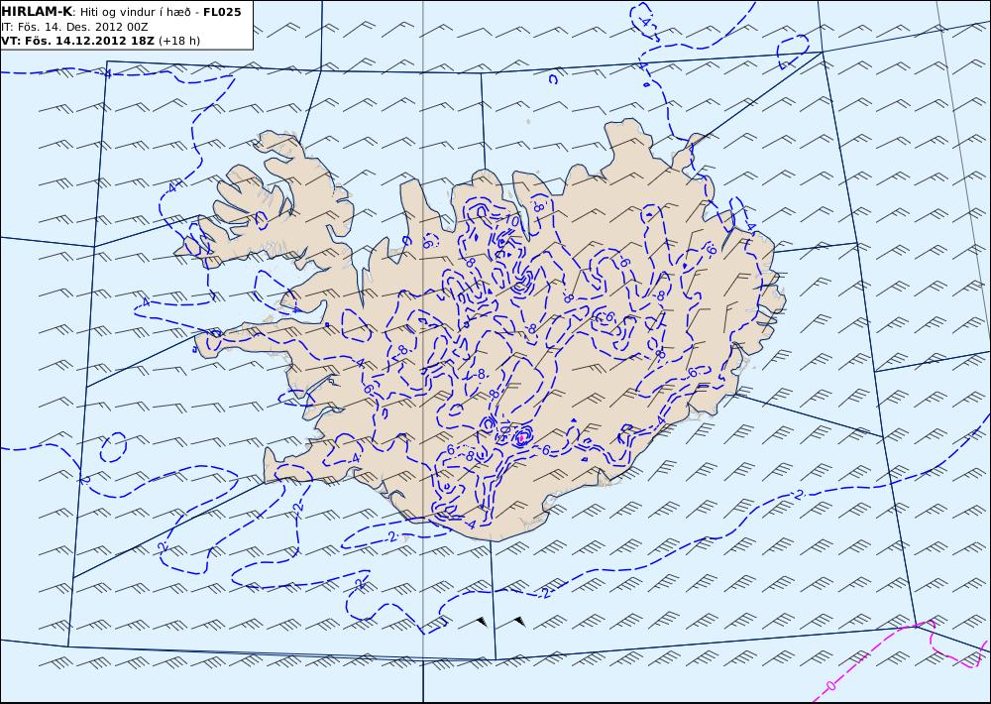Click the "FL025" flight level label
Viewport: 991px width, 704px height.
pos(222,11)
